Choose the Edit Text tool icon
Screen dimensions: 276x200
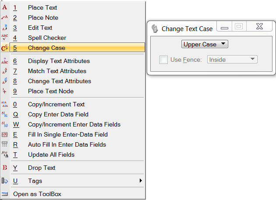[x=4, y=28]
